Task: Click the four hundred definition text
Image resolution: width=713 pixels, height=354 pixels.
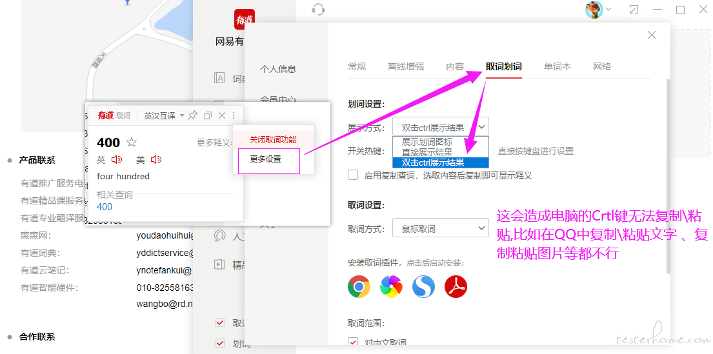Action: pos(123,176)
